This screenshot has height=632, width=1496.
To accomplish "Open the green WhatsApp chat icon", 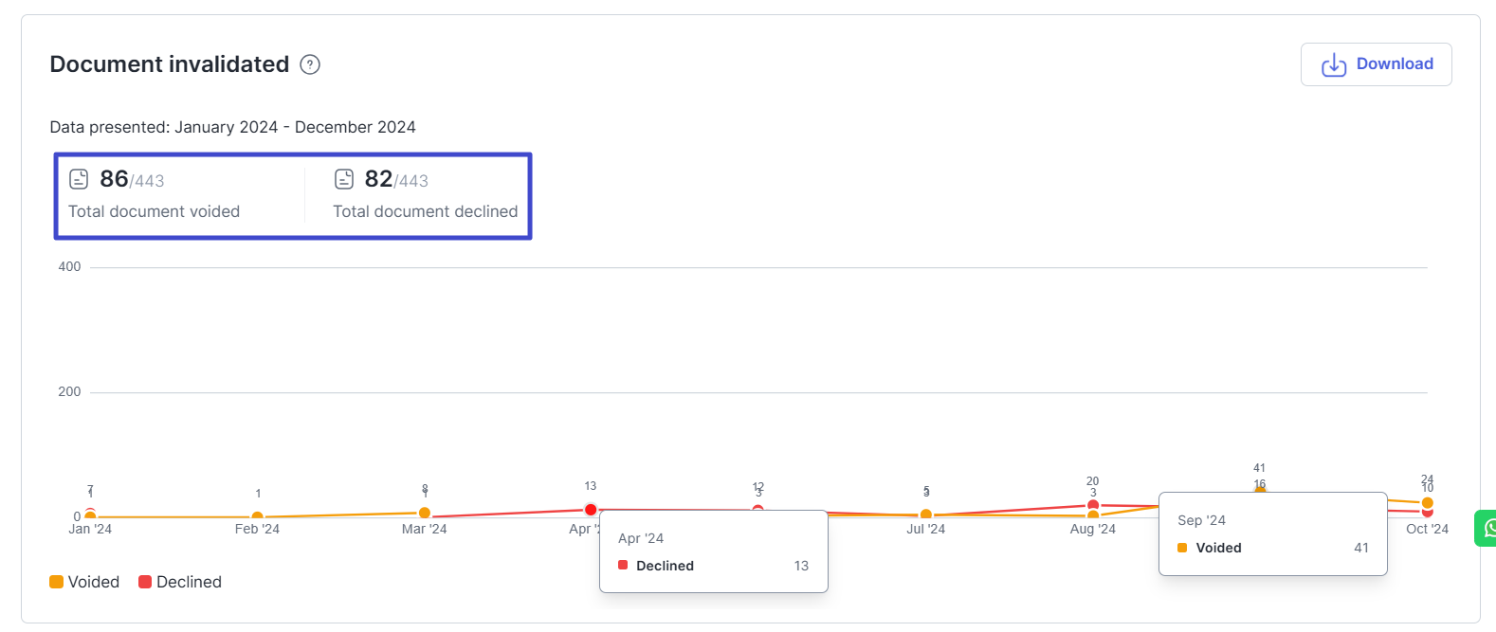I will tap(1487, 528).
